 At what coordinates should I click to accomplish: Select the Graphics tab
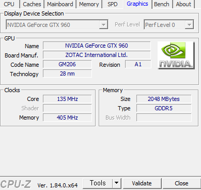point(137,4)
